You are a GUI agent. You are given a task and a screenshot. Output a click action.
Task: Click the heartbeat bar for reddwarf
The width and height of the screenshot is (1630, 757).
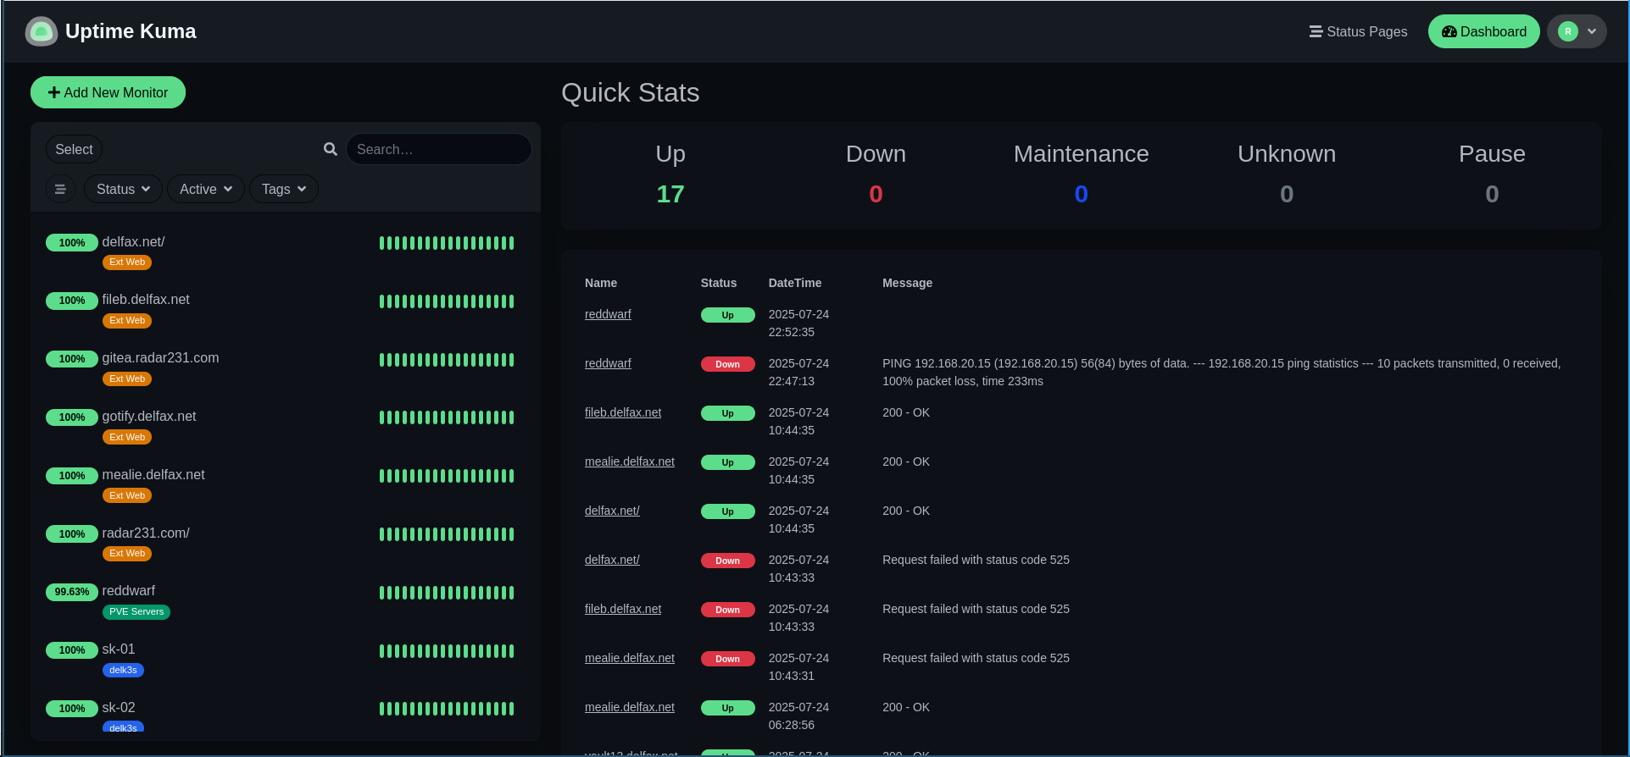tap(447, 593)
